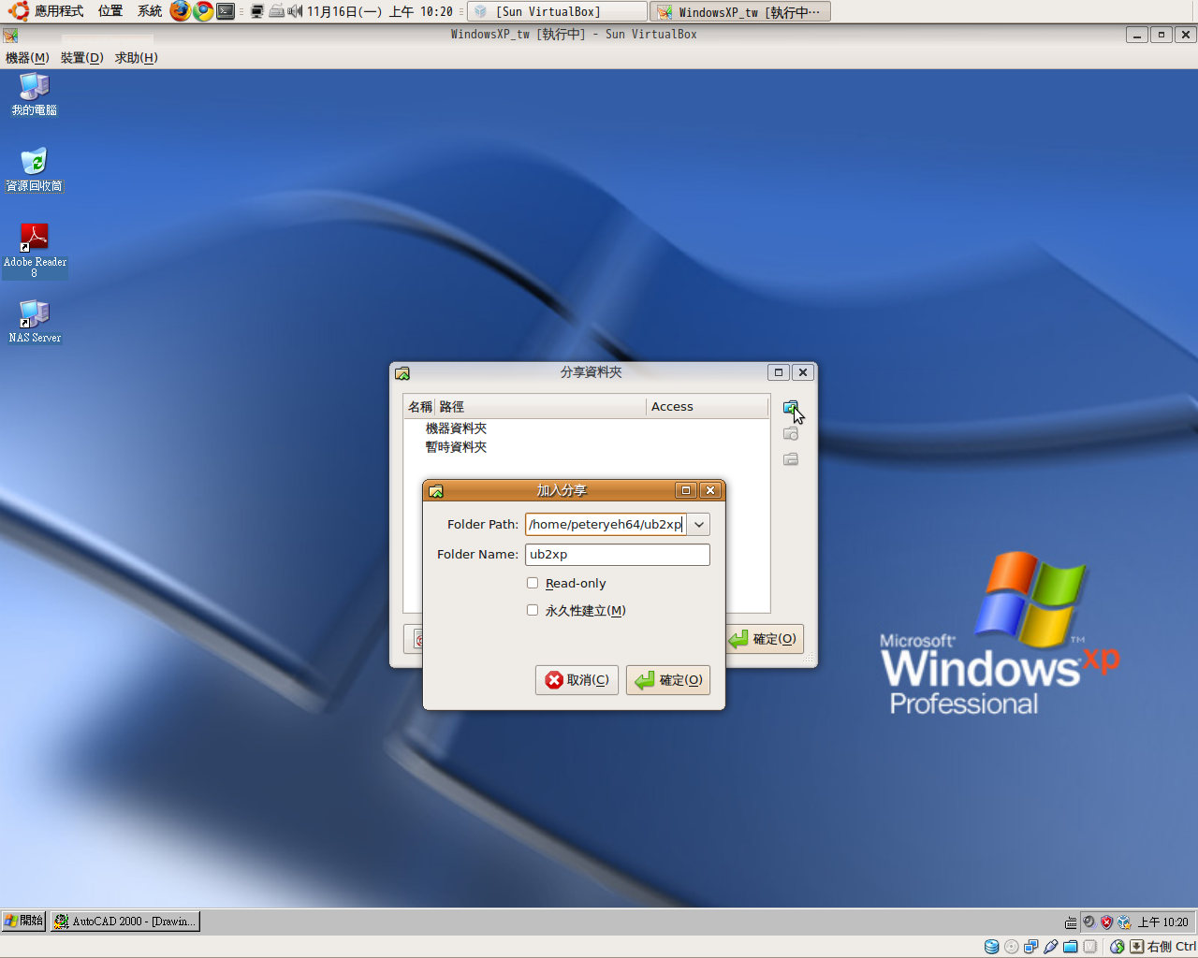Click the 路徑 column header
Image resolution: width=1198 pixels, height=958 pixels.
coord(541,407)
